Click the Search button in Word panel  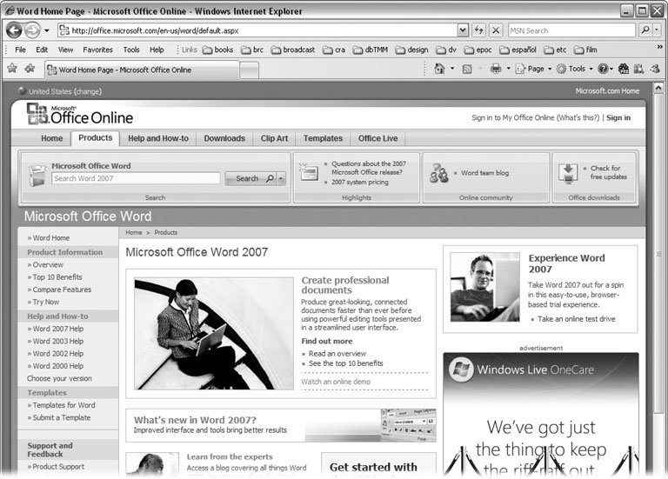[x=250, y=178]
